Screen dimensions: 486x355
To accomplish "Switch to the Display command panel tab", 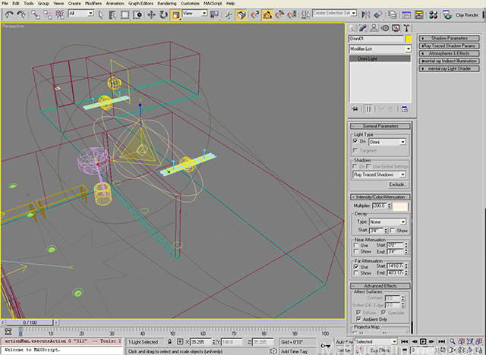I will pos(396,28).
